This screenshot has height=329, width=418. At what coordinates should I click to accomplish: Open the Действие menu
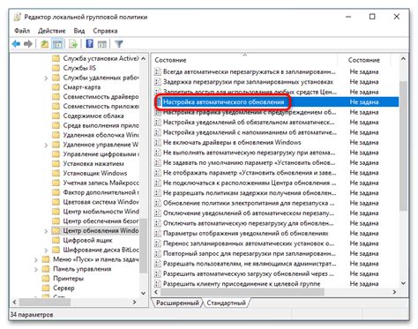[x=52, y=31]
